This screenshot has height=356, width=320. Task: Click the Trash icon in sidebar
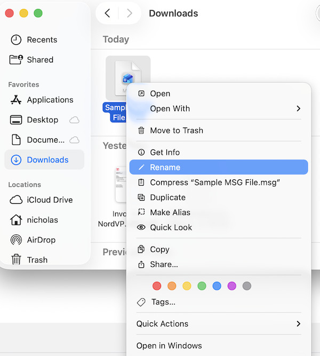pyautogui.click(x=17, y=260)
